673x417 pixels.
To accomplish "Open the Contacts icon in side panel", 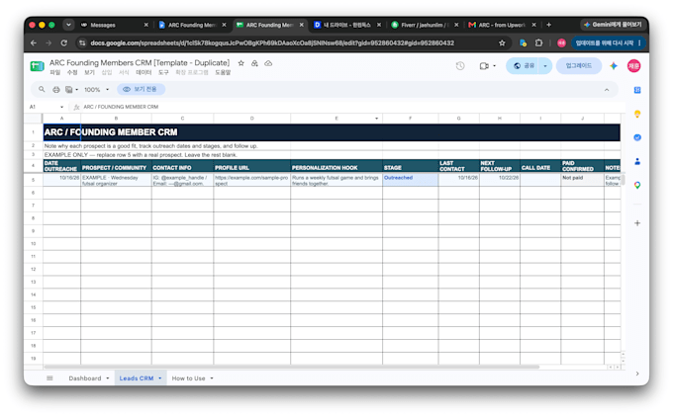I will 637,161.
